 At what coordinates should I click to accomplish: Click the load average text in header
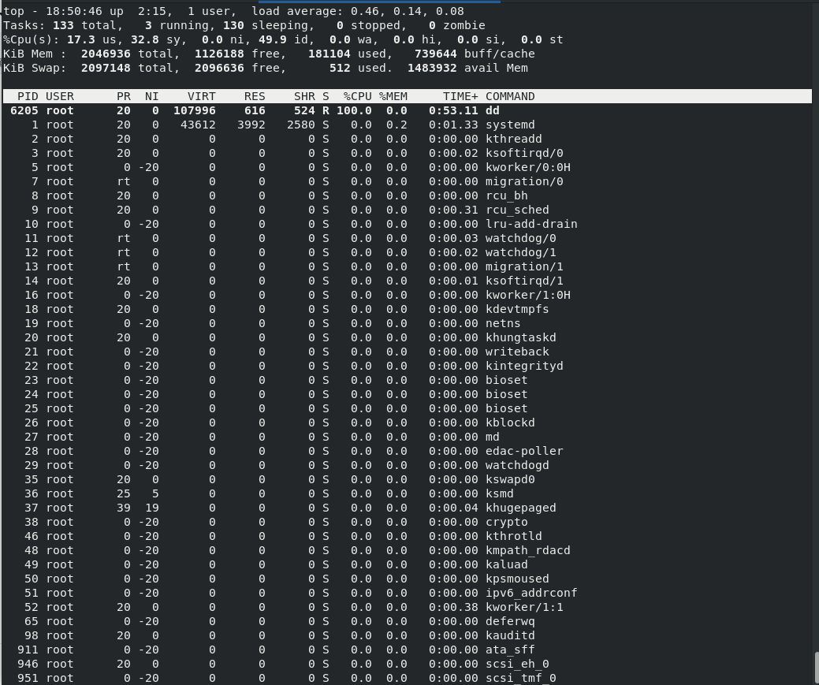357,11
